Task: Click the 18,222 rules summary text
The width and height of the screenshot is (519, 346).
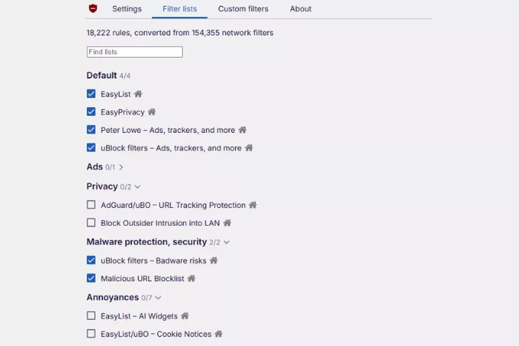Action: 180,33
